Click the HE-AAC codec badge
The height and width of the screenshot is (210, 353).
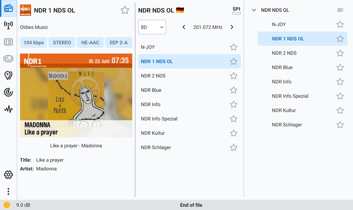click(x=90, y=43)
